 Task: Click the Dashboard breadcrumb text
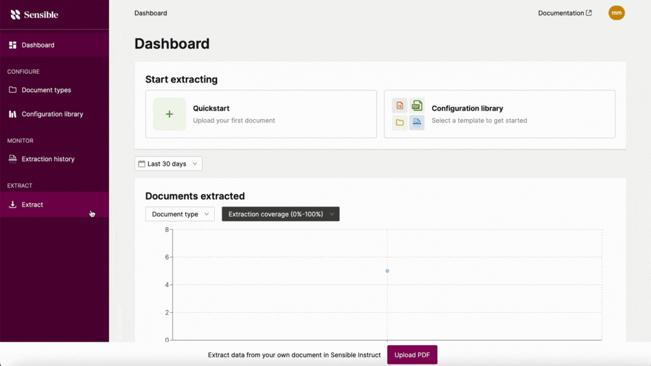click(151, 13)
